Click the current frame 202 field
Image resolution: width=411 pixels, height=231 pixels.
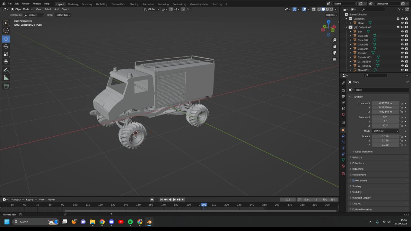click(x=287, y=200)
